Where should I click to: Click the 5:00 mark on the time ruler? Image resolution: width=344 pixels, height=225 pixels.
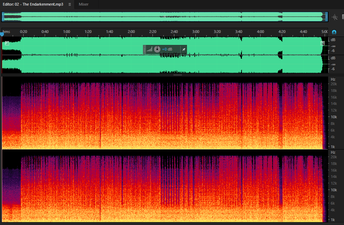click(x=325, y=32)
